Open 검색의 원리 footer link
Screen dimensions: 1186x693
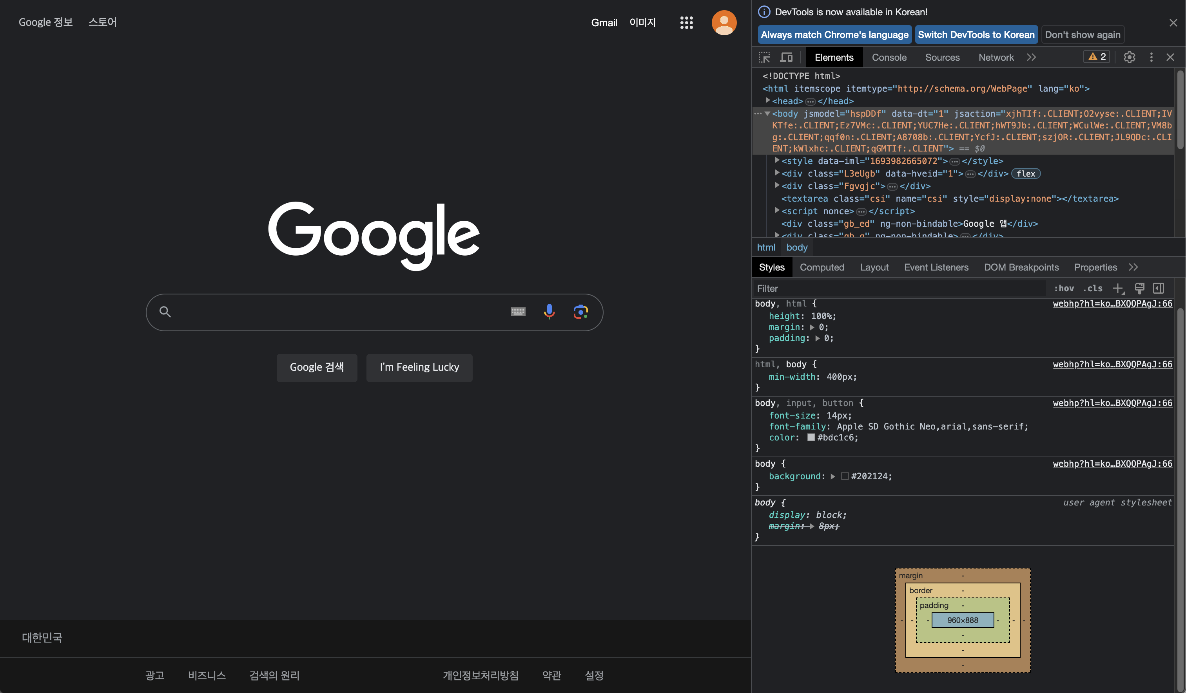pos(274,676)
